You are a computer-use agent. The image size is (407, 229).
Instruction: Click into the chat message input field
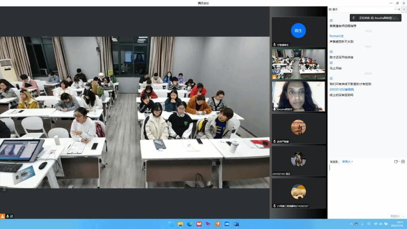click(366, 187)
